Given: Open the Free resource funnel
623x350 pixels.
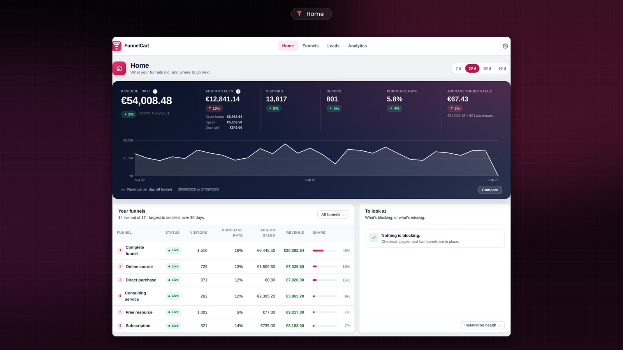Looking at the screenshot, I should 234,312.
